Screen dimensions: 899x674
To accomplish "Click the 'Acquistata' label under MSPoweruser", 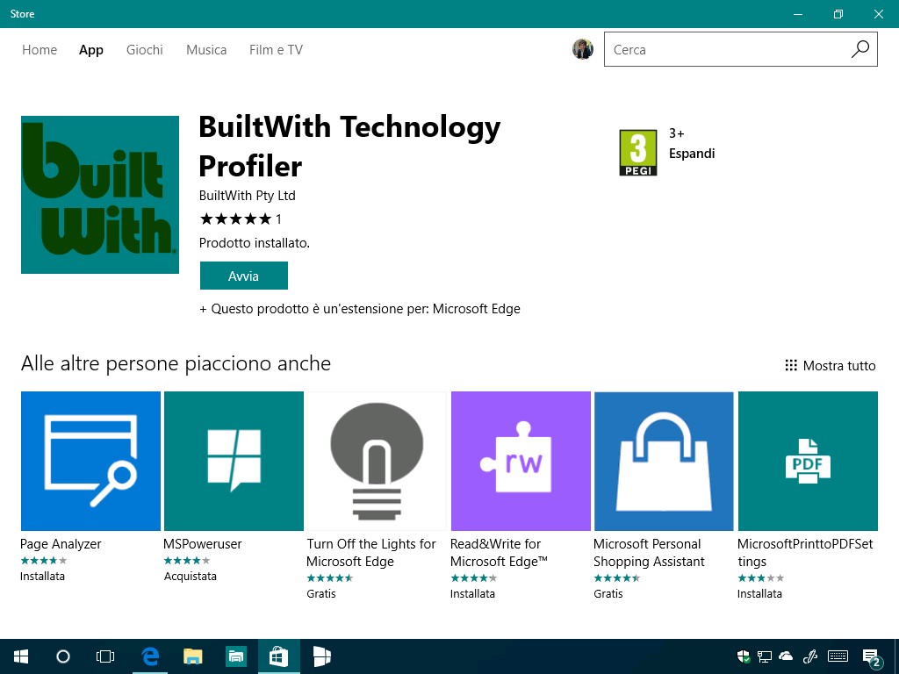I will (x=191, y=576).
